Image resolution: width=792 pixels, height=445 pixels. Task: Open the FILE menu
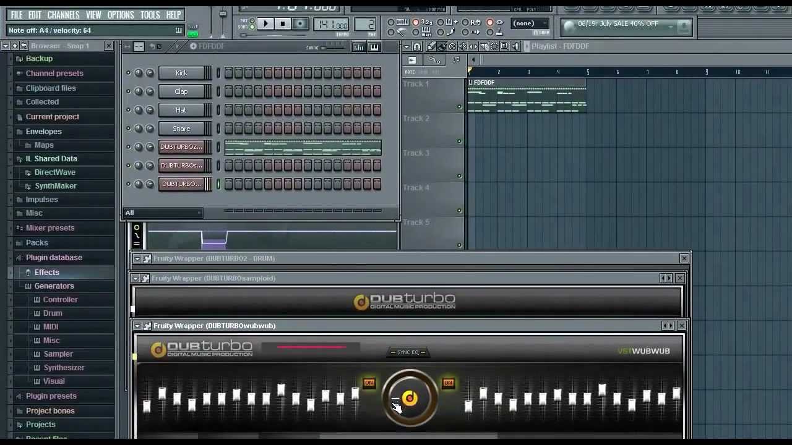tap(16, 15)
